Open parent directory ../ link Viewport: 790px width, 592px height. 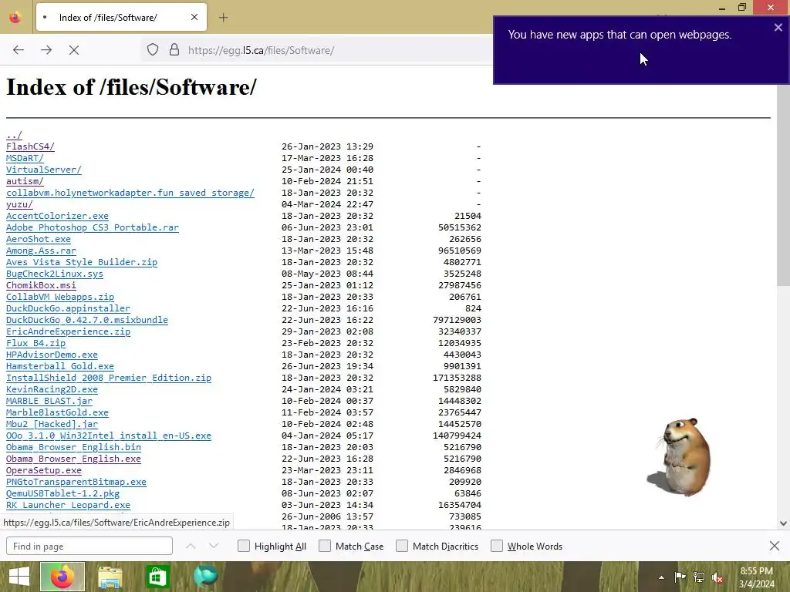(14, 135)
